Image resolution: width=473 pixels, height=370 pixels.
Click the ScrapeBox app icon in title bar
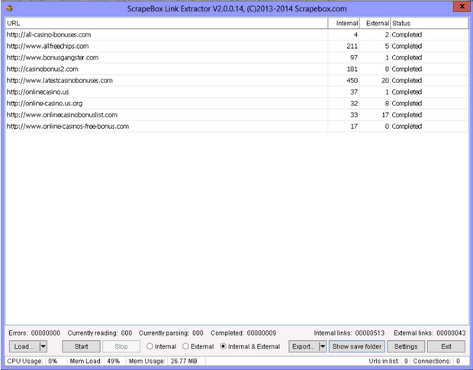coord(10,8)
